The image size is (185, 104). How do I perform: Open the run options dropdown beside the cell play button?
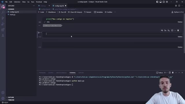tap(41, 33)
